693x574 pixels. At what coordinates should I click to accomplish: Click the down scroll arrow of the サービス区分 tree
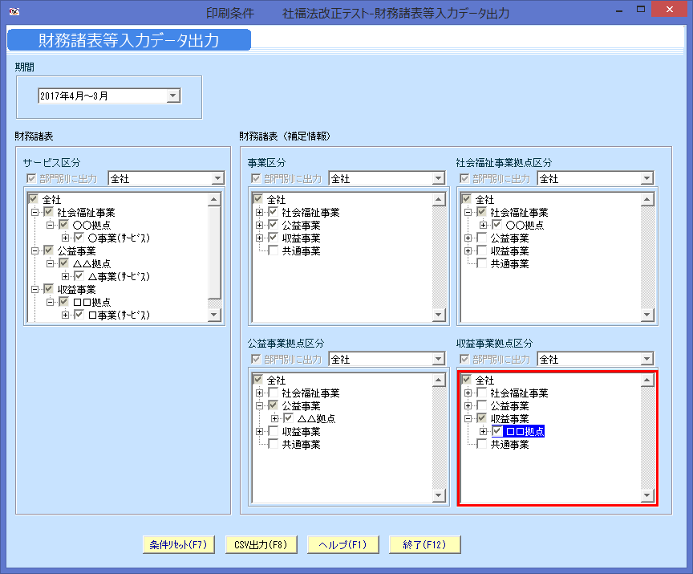pos(213,315)
